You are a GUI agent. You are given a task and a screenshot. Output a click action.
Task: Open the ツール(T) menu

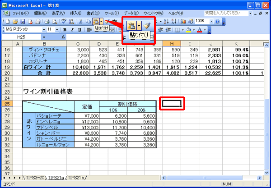point(112,13)
